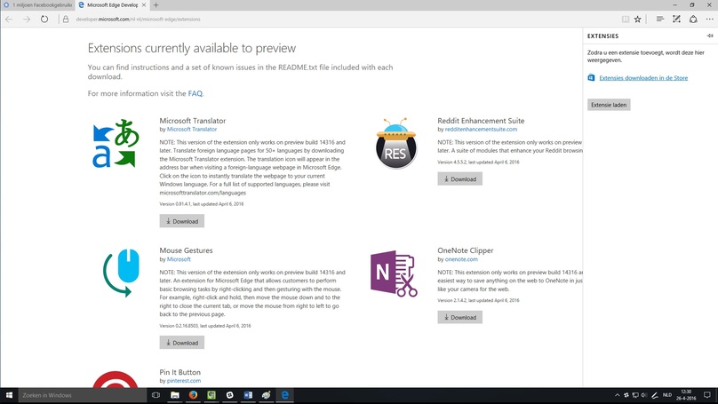
Task: Close the Microsoft Edge Developer tab
Action: [144, 5]
